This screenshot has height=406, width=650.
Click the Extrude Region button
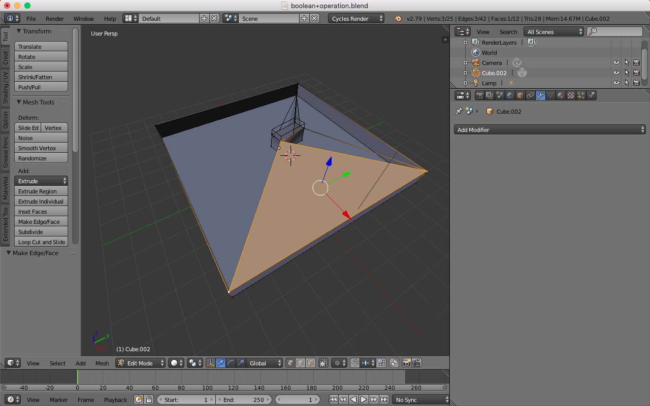point(41,191)
